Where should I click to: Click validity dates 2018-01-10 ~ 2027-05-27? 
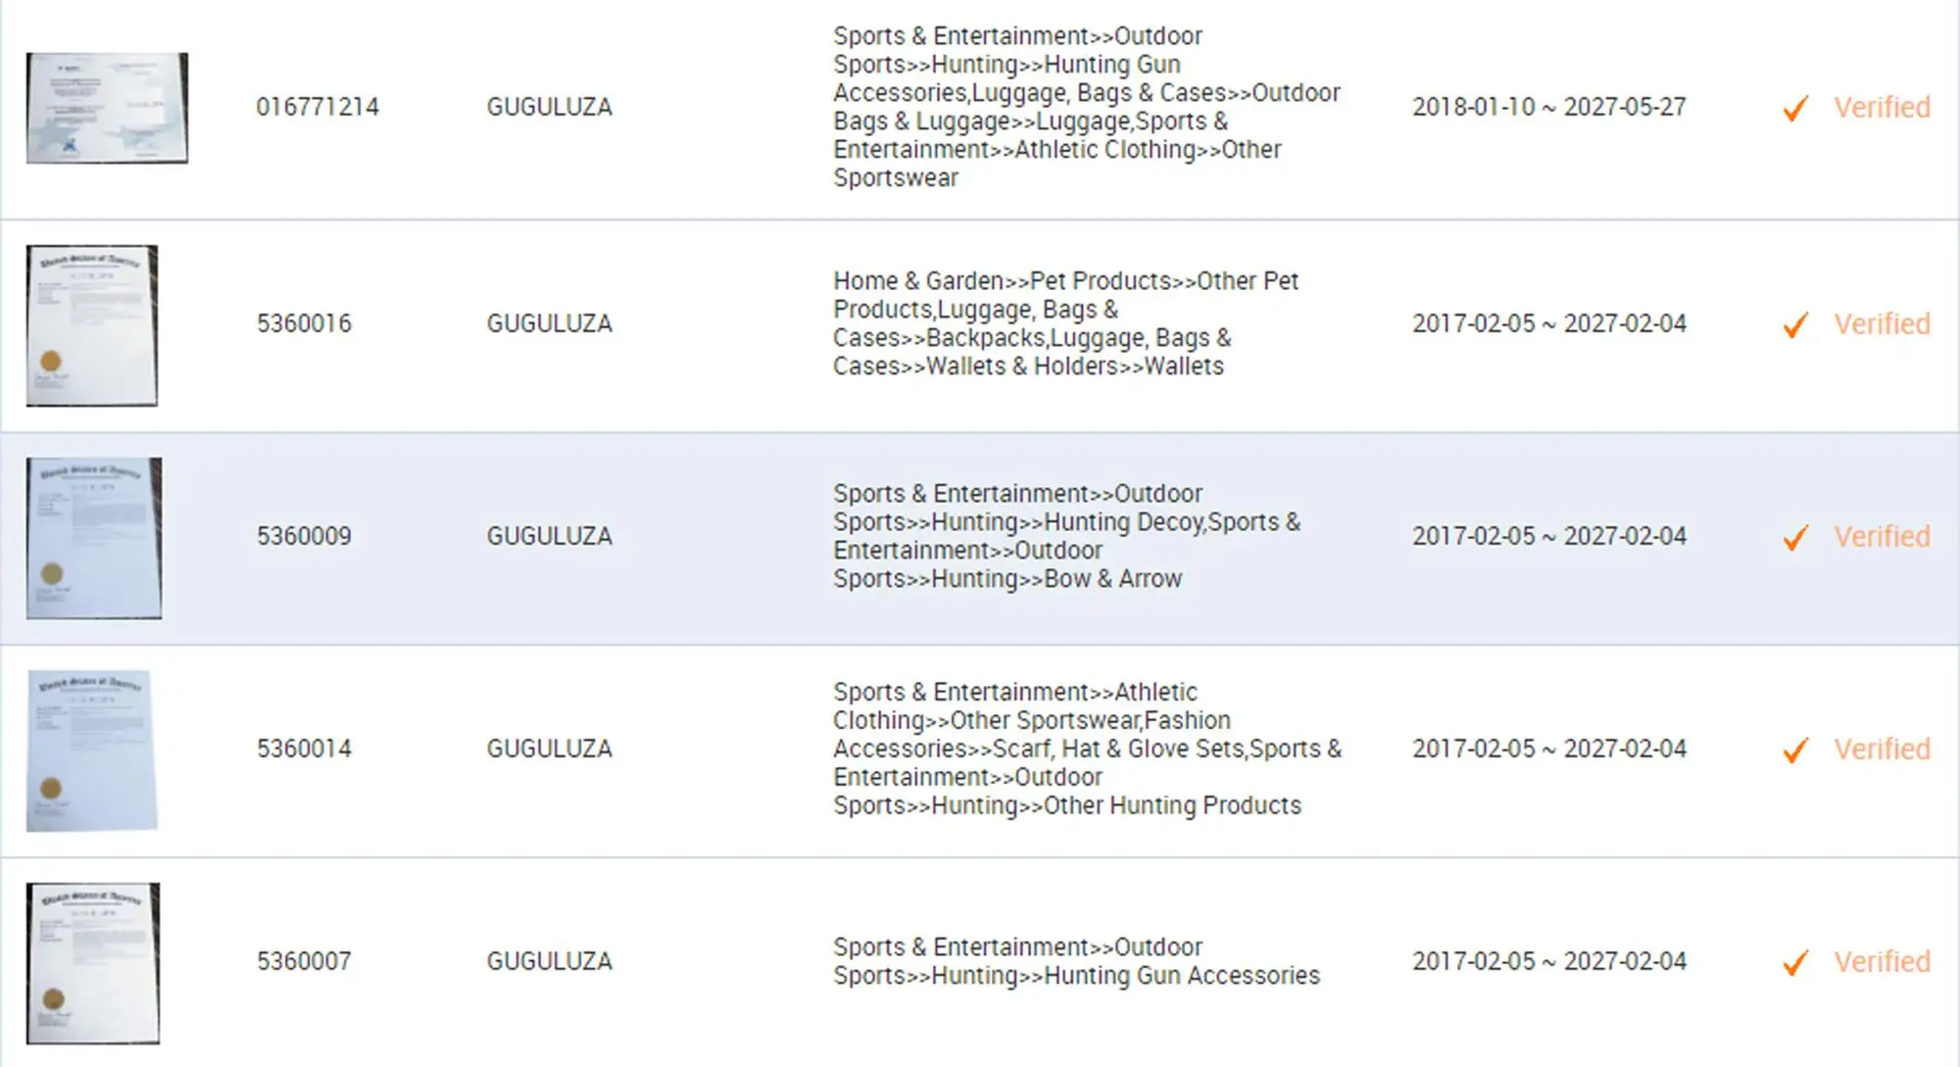tap(1548, 107)
